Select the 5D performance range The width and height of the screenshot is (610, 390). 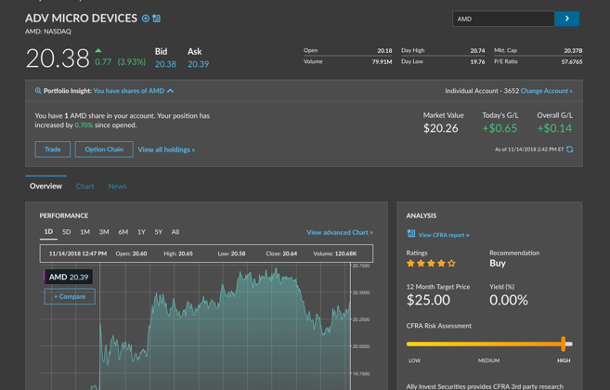click(66, 232)
